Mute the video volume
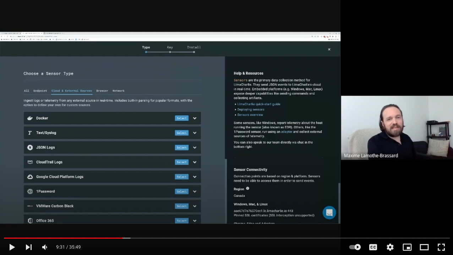Screen dimensions: 453x255 [45, 247]
